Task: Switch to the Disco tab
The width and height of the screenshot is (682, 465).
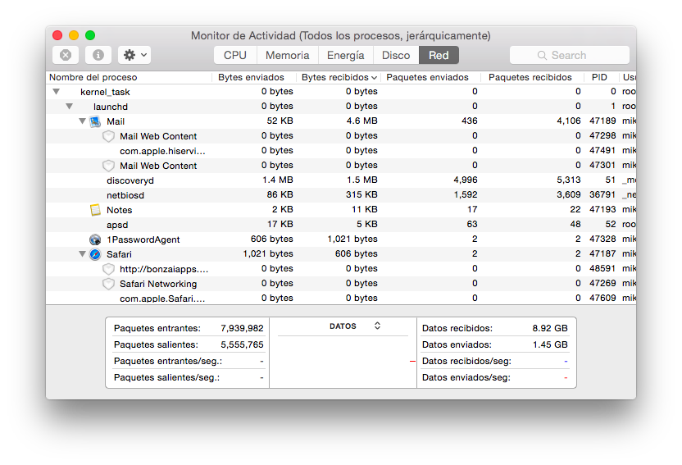Action: point(396,55)
